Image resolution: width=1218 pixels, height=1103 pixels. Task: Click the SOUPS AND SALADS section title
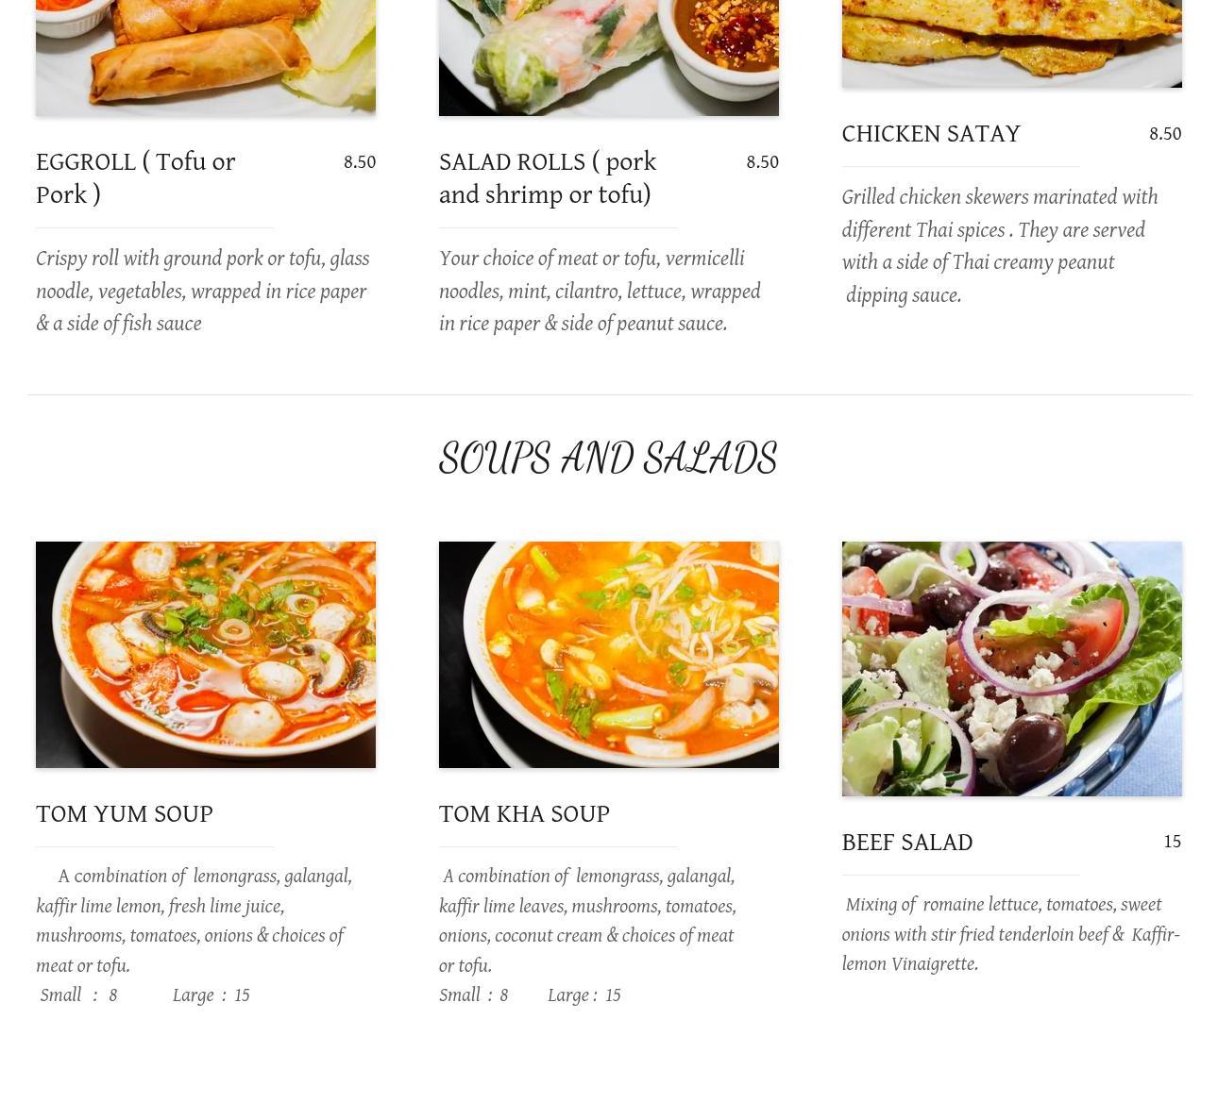coord(608,459)
